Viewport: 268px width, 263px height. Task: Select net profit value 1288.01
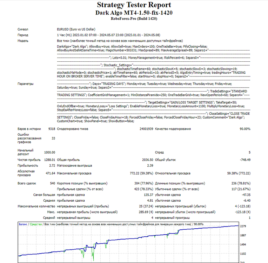tap(49, 160)
